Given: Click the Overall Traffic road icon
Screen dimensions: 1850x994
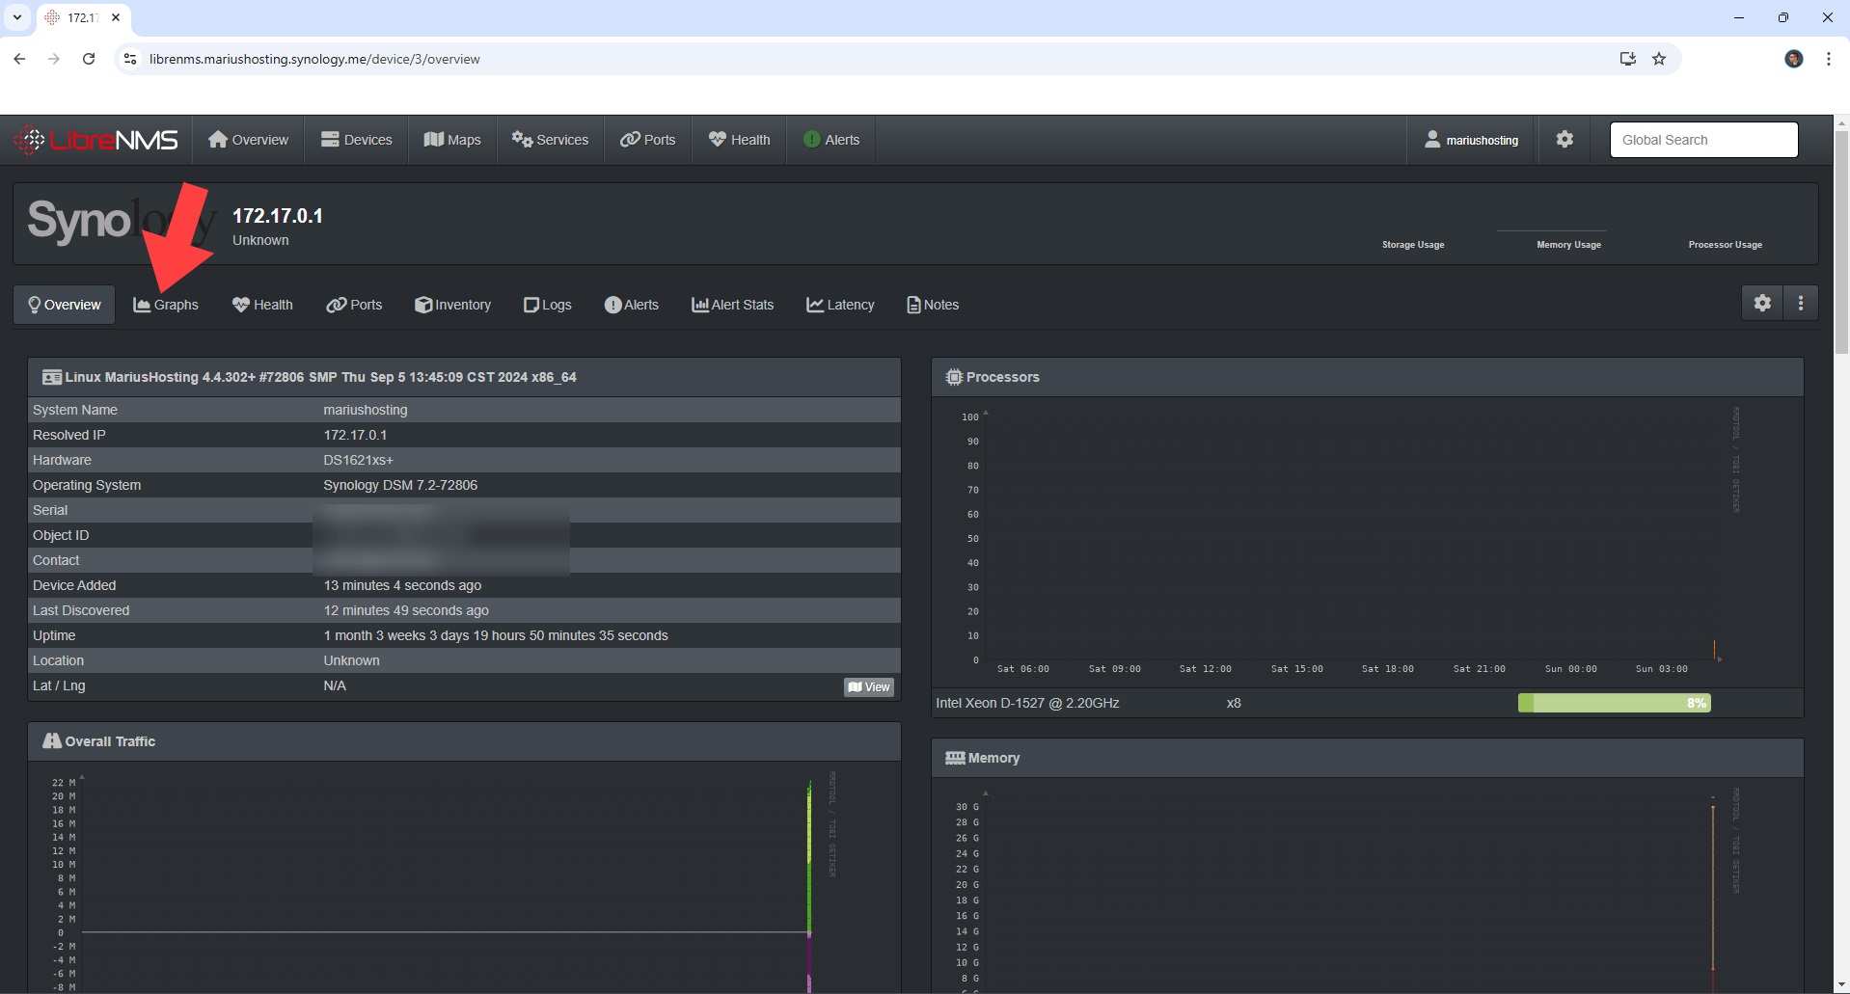Looking at the screenshot, I should [52, 740].
